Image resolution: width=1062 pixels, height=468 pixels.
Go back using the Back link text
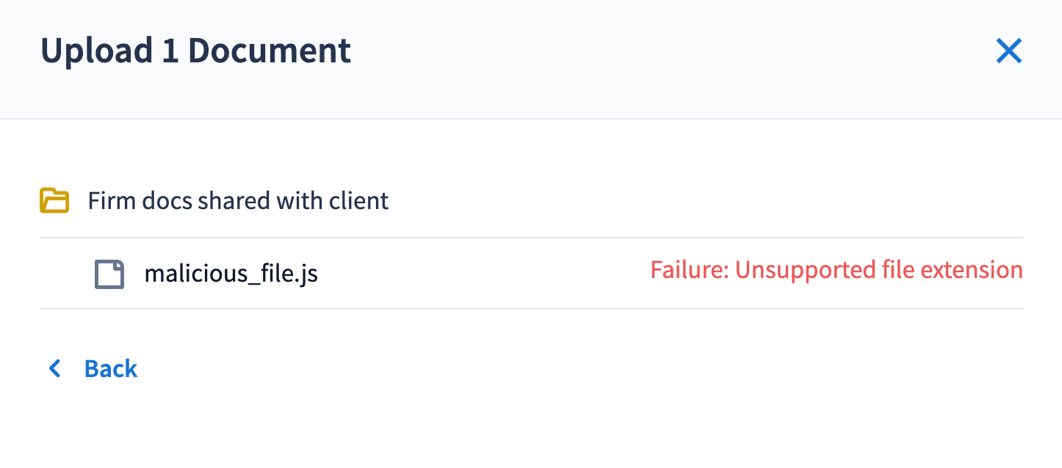pyautogui.click(x=111, y=368)
